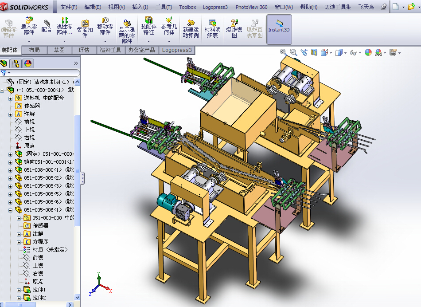Collapse the 051-000-000<1> assembly node
Screen dimensions: 421x307
point(2,91)
